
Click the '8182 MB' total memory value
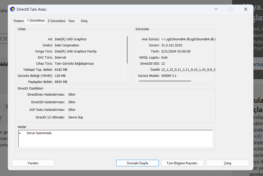click(61, 70)
